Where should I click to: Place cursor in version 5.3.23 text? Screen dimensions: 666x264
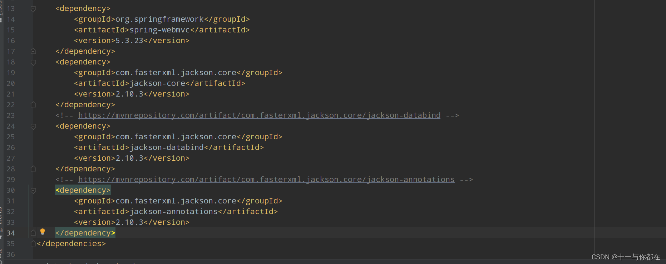[129, 41]
